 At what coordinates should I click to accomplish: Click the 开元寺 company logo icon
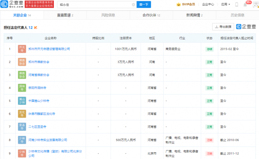pyautogui.click(x=22, y=49)
